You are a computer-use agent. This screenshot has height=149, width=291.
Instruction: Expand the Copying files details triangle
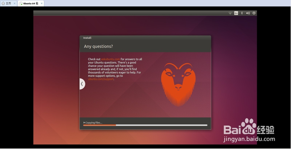tap(84, 123)
